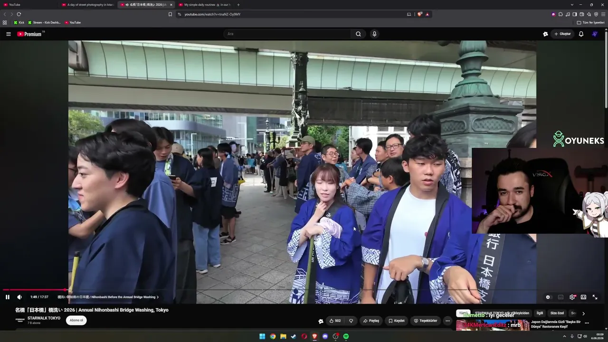Click the search magnifier button

tap(359, 34)
